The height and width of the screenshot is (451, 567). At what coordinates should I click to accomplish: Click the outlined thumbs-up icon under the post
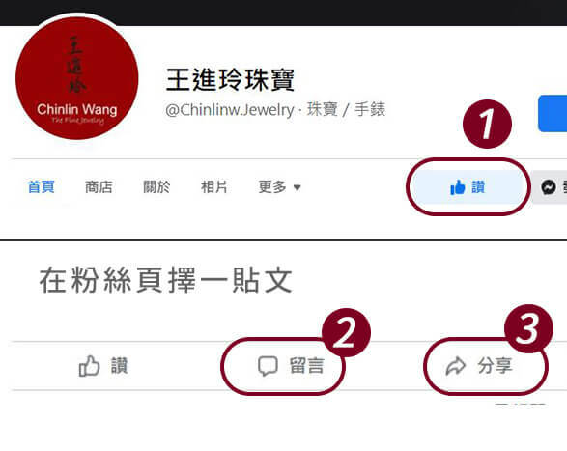click(89, 366)
